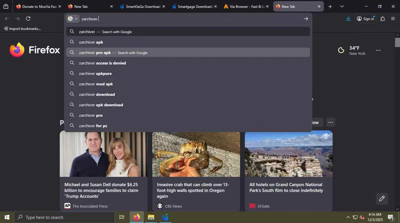Screen dimensions: 400x223
Task: Click the Import bookmarks... link
Action: (x=22, y=28)
